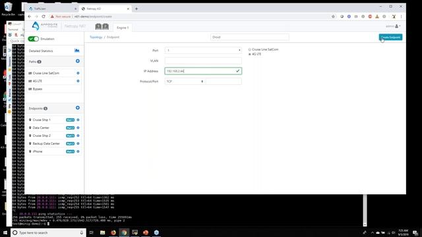
Task: Select the Bypass path
Action: click(x=38, y=89)
